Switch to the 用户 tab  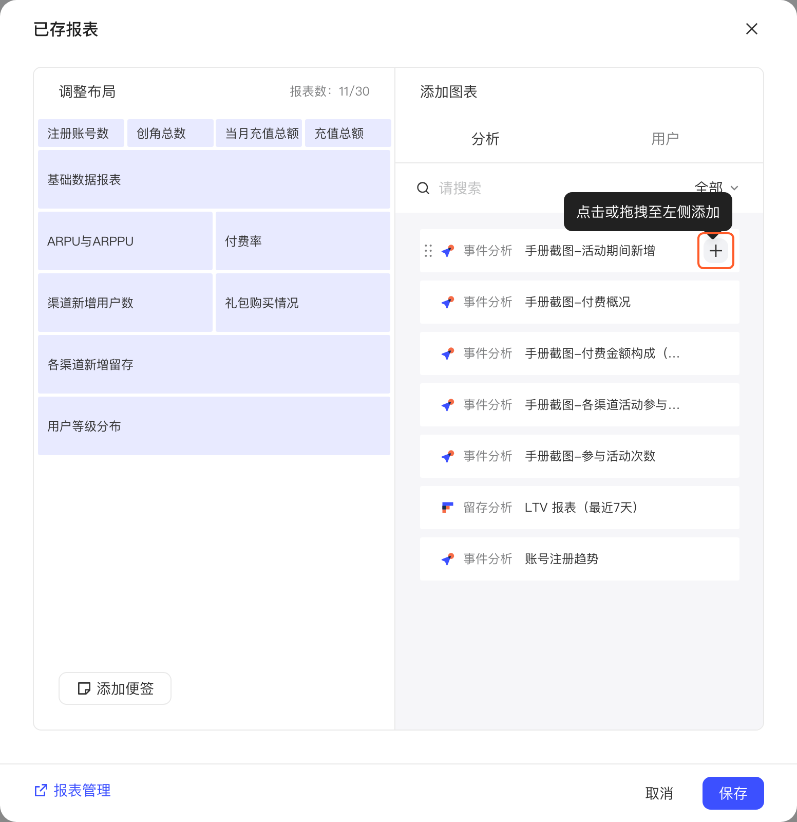click(x=665, y=139)
